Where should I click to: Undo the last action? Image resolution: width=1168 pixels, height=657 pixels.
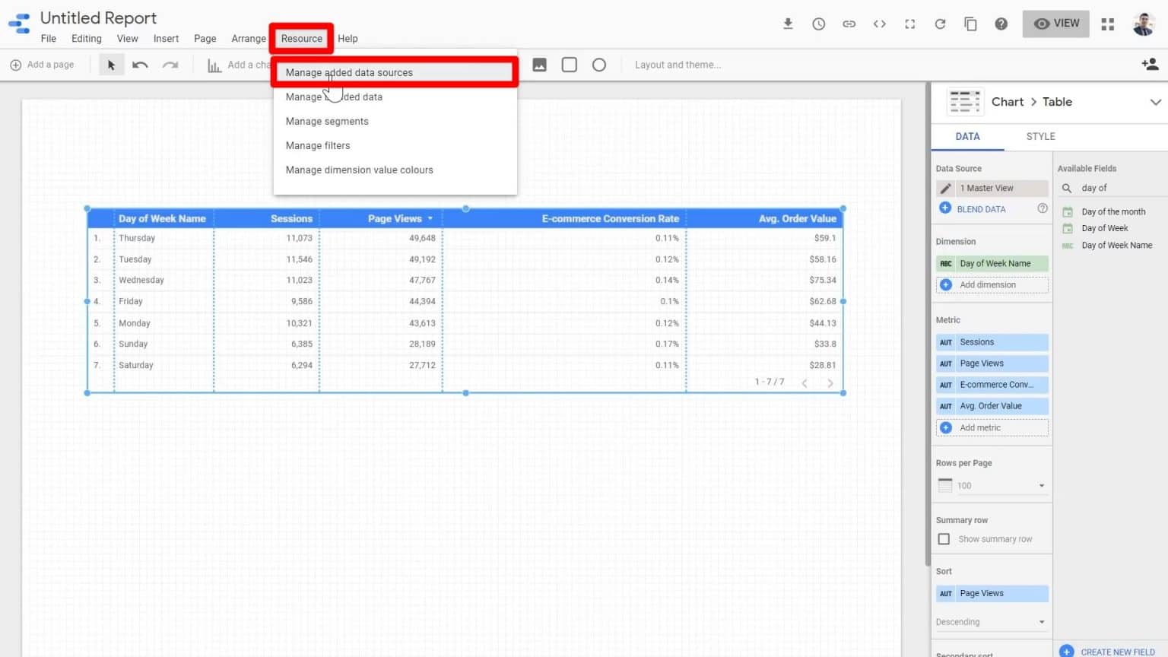pos(140,65)
